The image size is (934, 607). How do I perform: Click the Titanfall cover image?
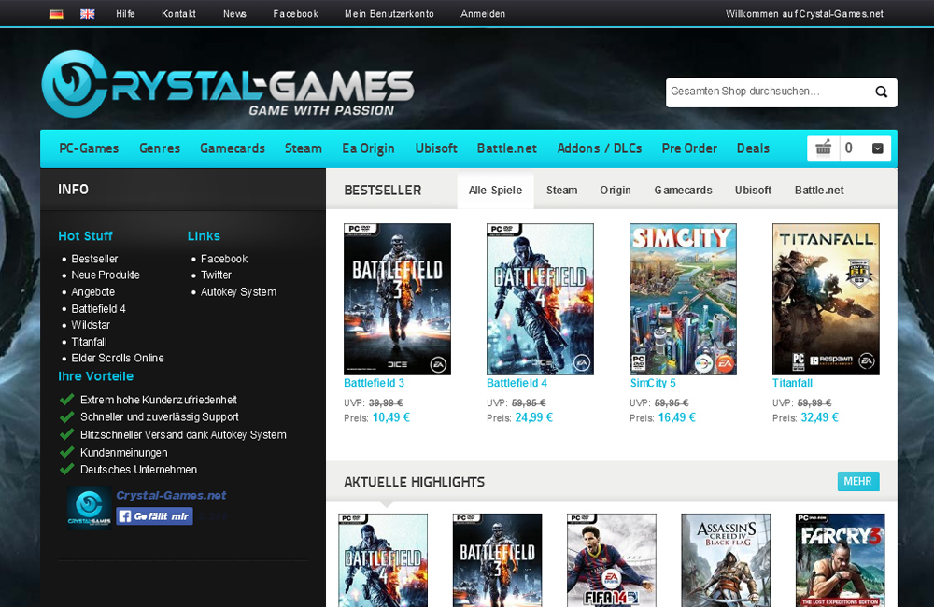point(827,299)
